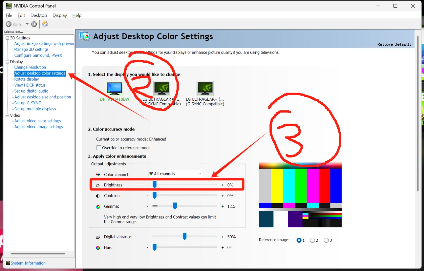Open the Display menu
Viewport: 424px width, 271px height.
(x=60, y=15)
